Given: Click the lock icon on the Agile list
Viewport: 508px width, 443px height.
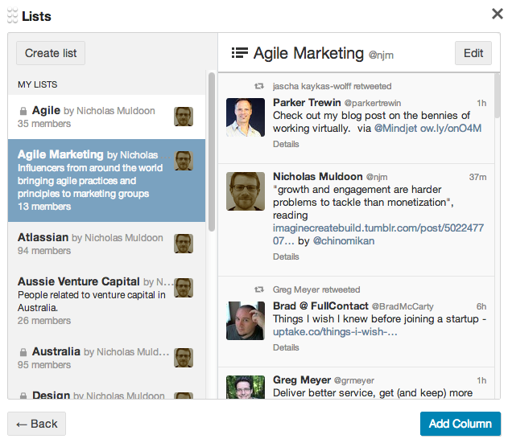Looking at the screenshot, I should coord(23,111).
